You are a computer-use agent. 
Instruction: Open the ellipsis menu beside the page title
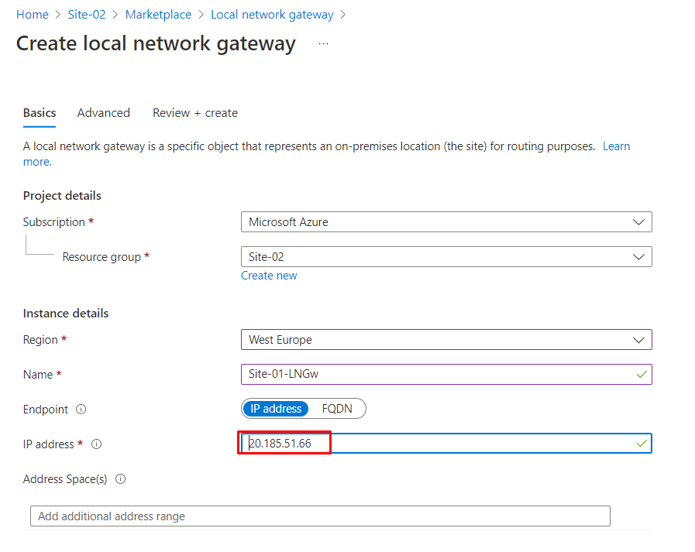[323, 44]
